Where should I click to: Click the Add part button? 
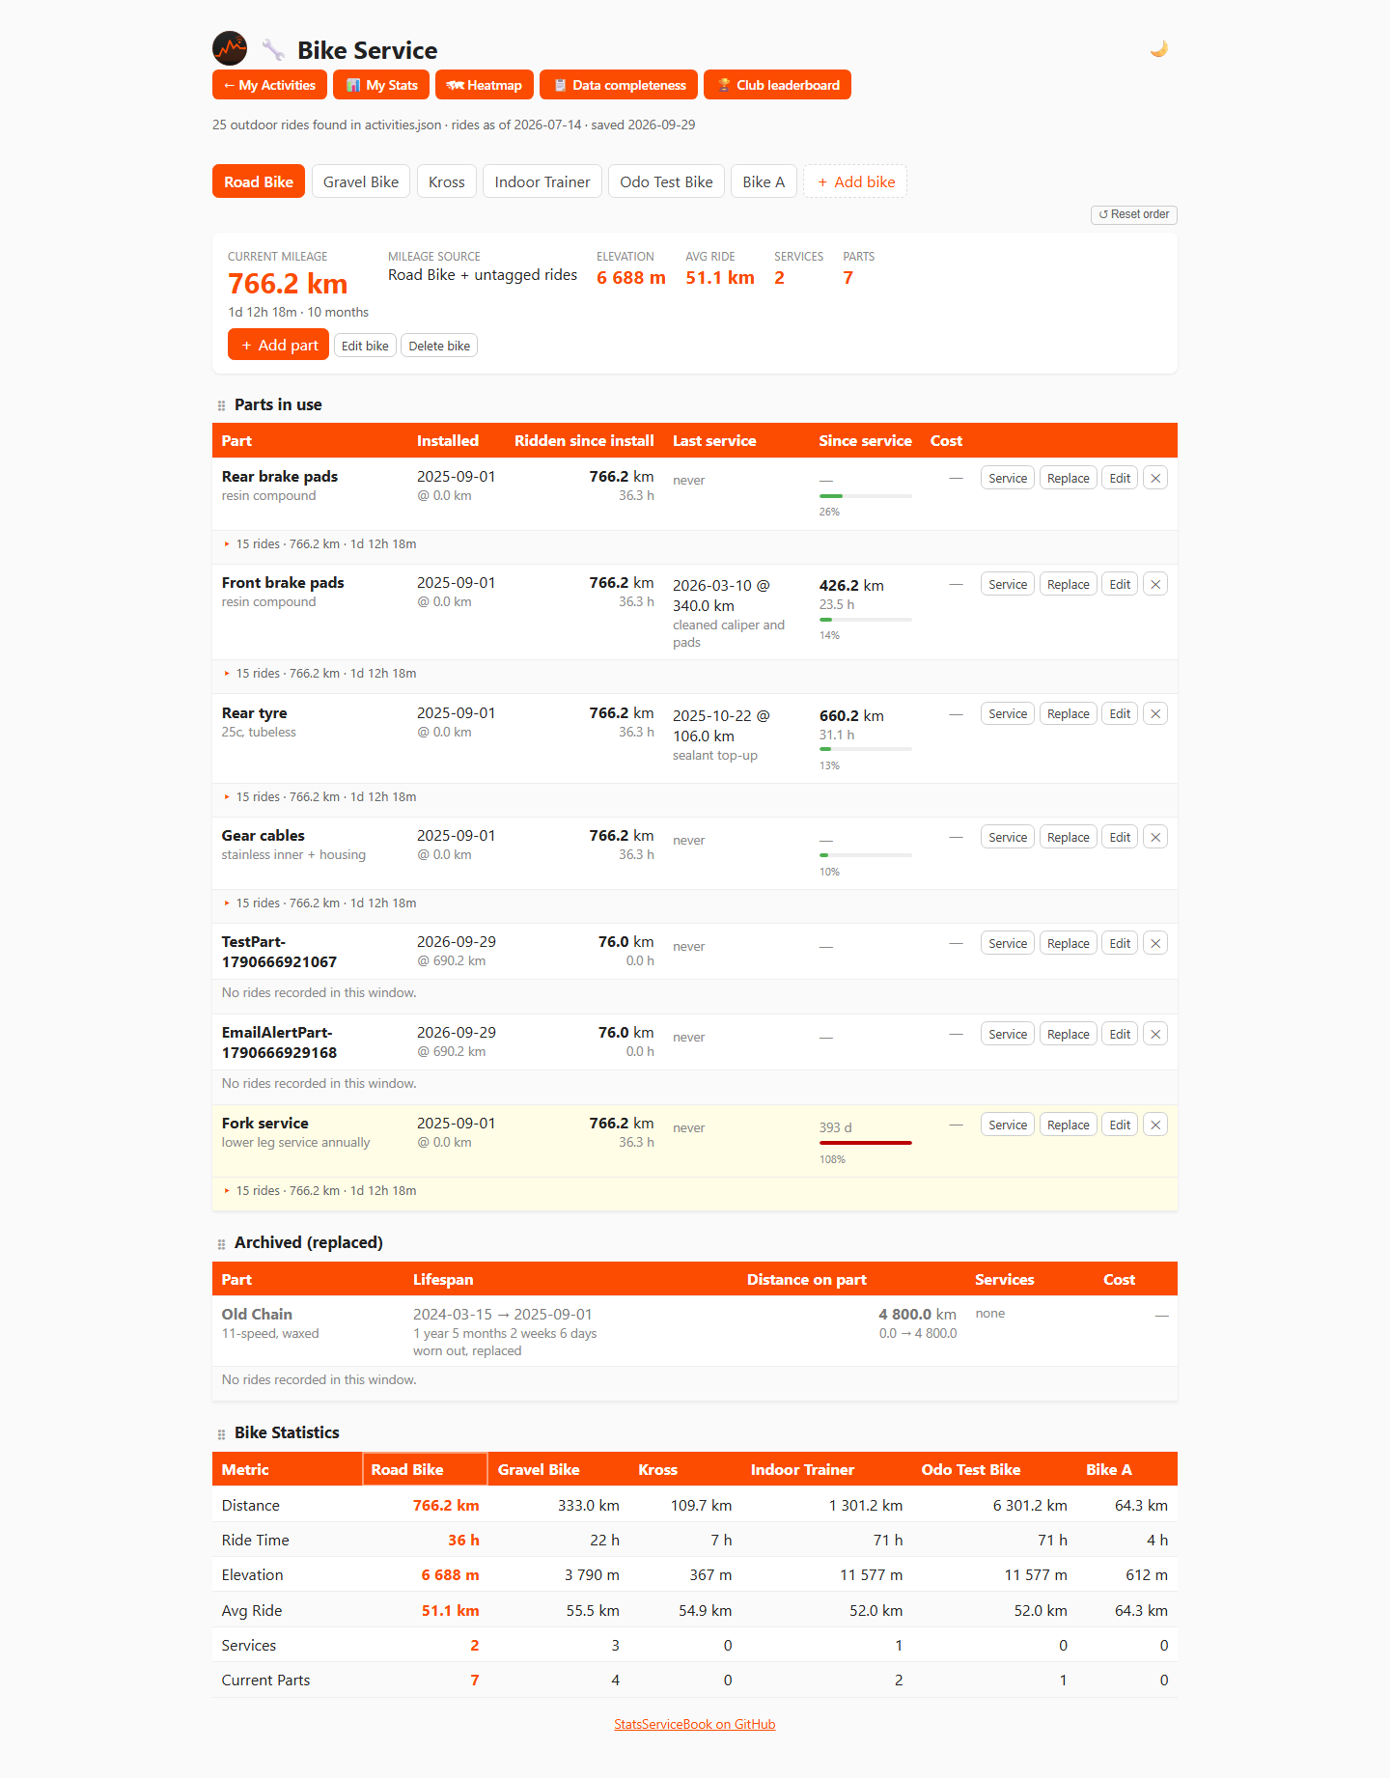point(278,345)
